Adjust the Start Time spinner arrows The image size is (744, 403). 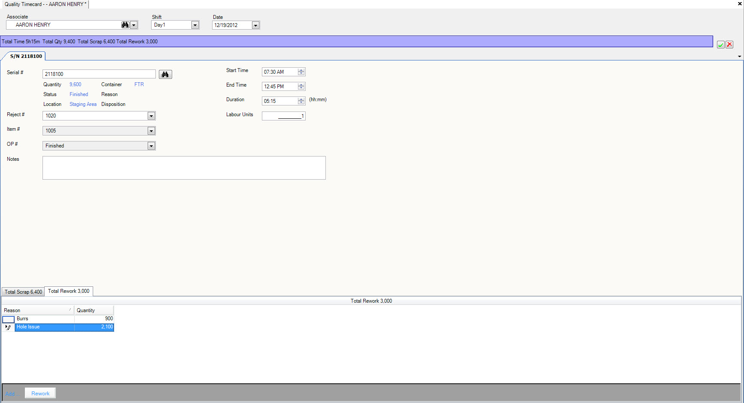[301, 72]
